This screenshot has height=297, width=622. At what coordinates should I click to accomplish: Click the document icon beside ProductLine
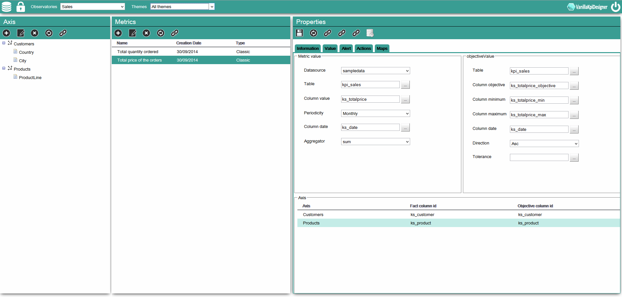pos(15,77)
